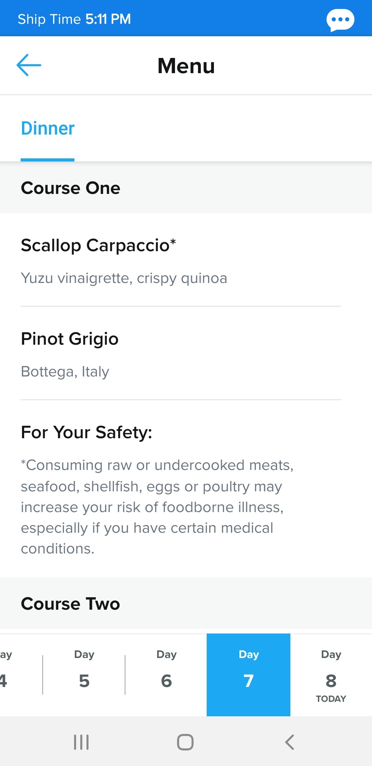
Task: Go to Day 8 TODAY
Action: pos(331,675)
